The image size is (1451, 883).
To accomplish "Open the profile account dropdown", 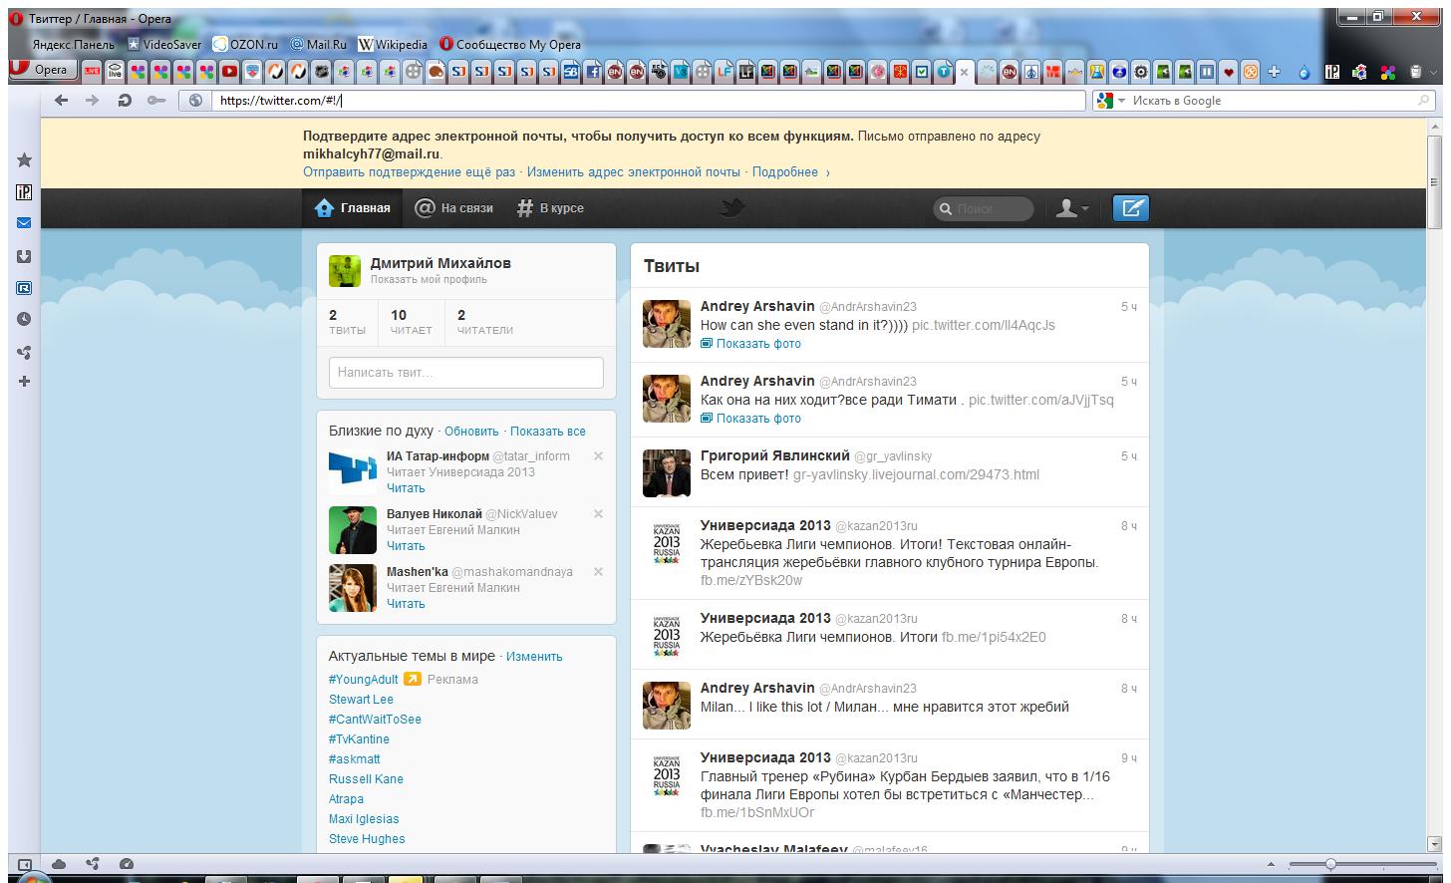I will pyautogui.click(x=1072, y=208).
